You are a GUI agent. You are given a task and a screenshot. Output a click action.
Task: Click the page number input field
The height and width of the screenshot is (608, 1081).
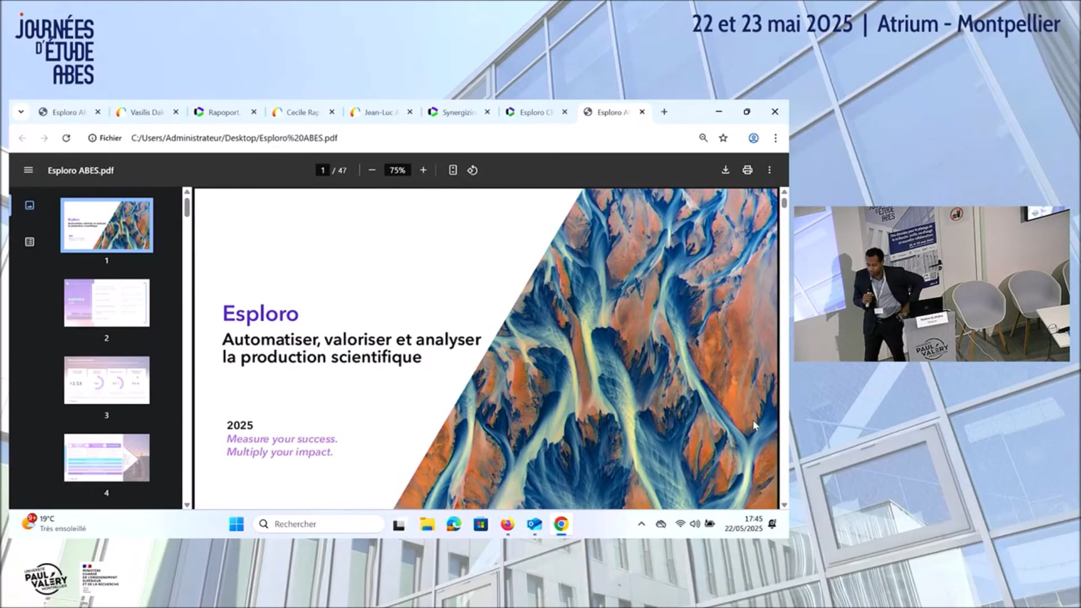pyautogui.click(x=323, y=170)
